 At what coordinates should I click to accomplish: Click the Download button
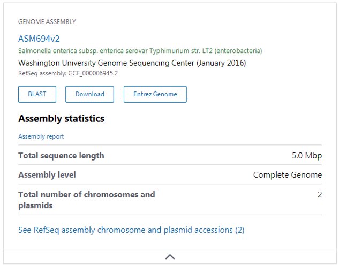click(x=89, y=94)
